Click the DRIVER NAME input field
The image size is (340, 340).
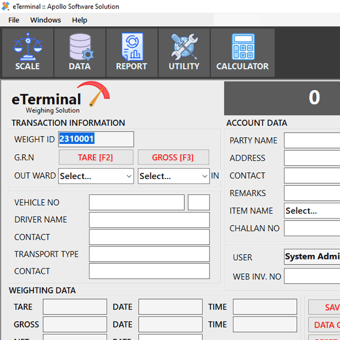(x=149, y=220)
